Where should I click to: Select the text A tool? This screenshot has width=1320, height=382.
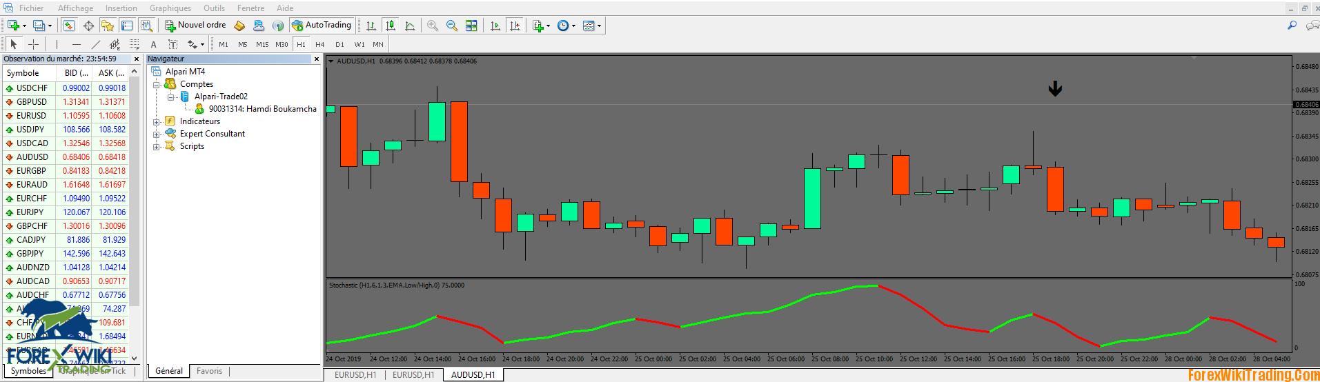point(153,44)
